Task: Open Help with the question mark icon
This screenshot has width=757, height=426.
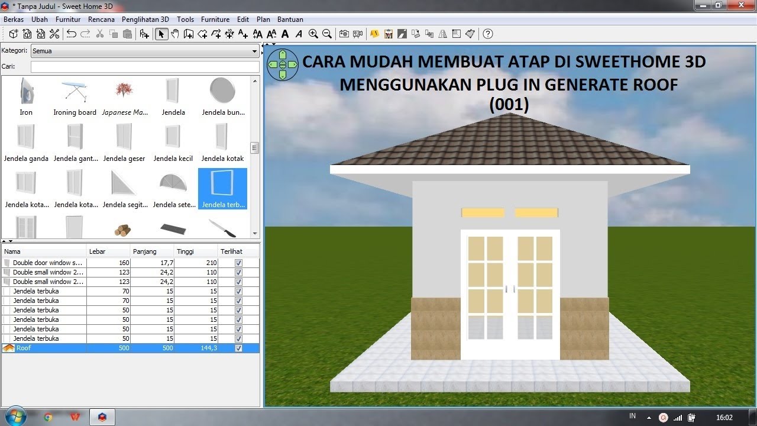Action: click(487, 34)
